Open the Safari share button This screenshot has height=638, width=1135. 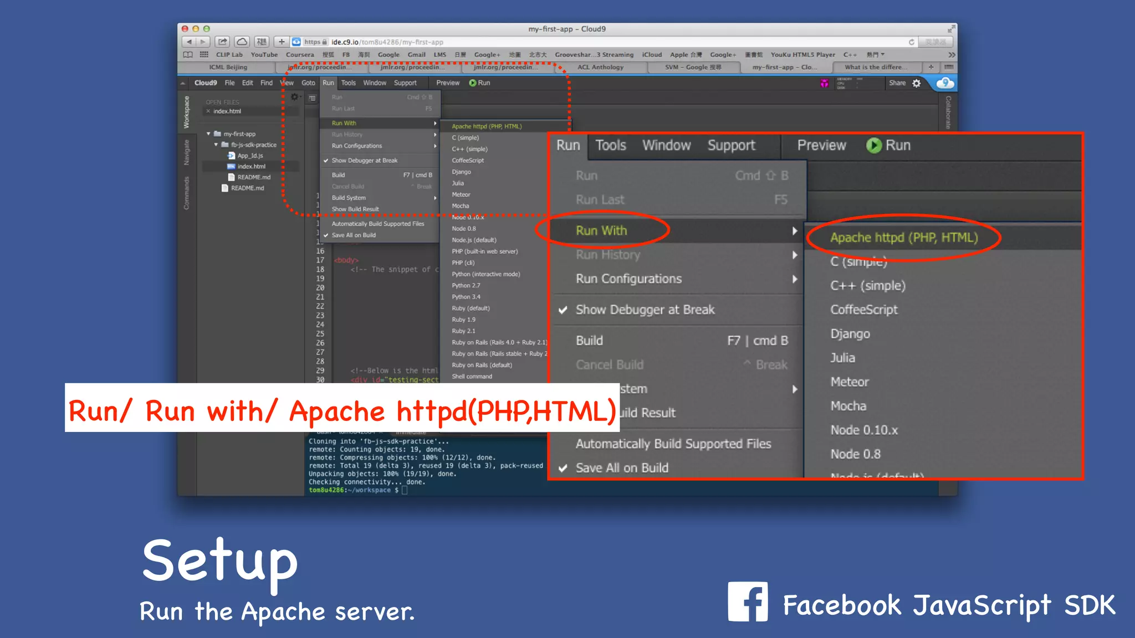[x=222, y=42]
